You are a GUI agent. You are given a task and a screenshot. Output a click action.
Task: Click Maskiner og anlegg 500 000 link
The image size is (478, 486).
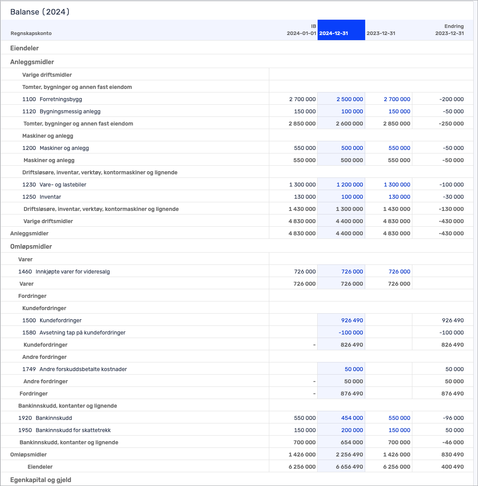[x=352, y=148]
